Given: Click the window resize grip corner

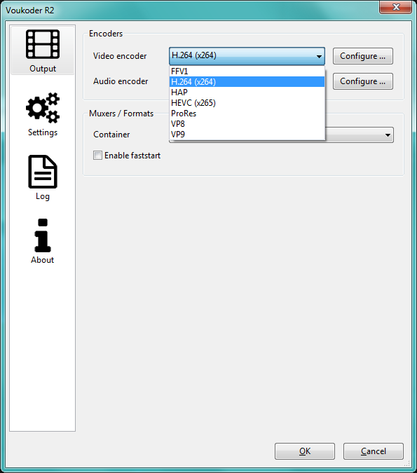Looking at the screenshot, I should tap(407, 463).
